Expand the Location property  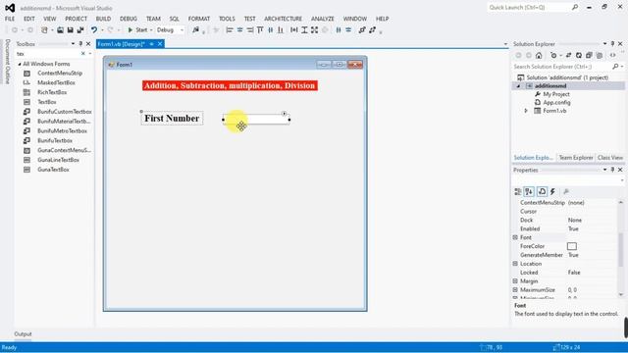pyautogui.click(x=515, y=264)
